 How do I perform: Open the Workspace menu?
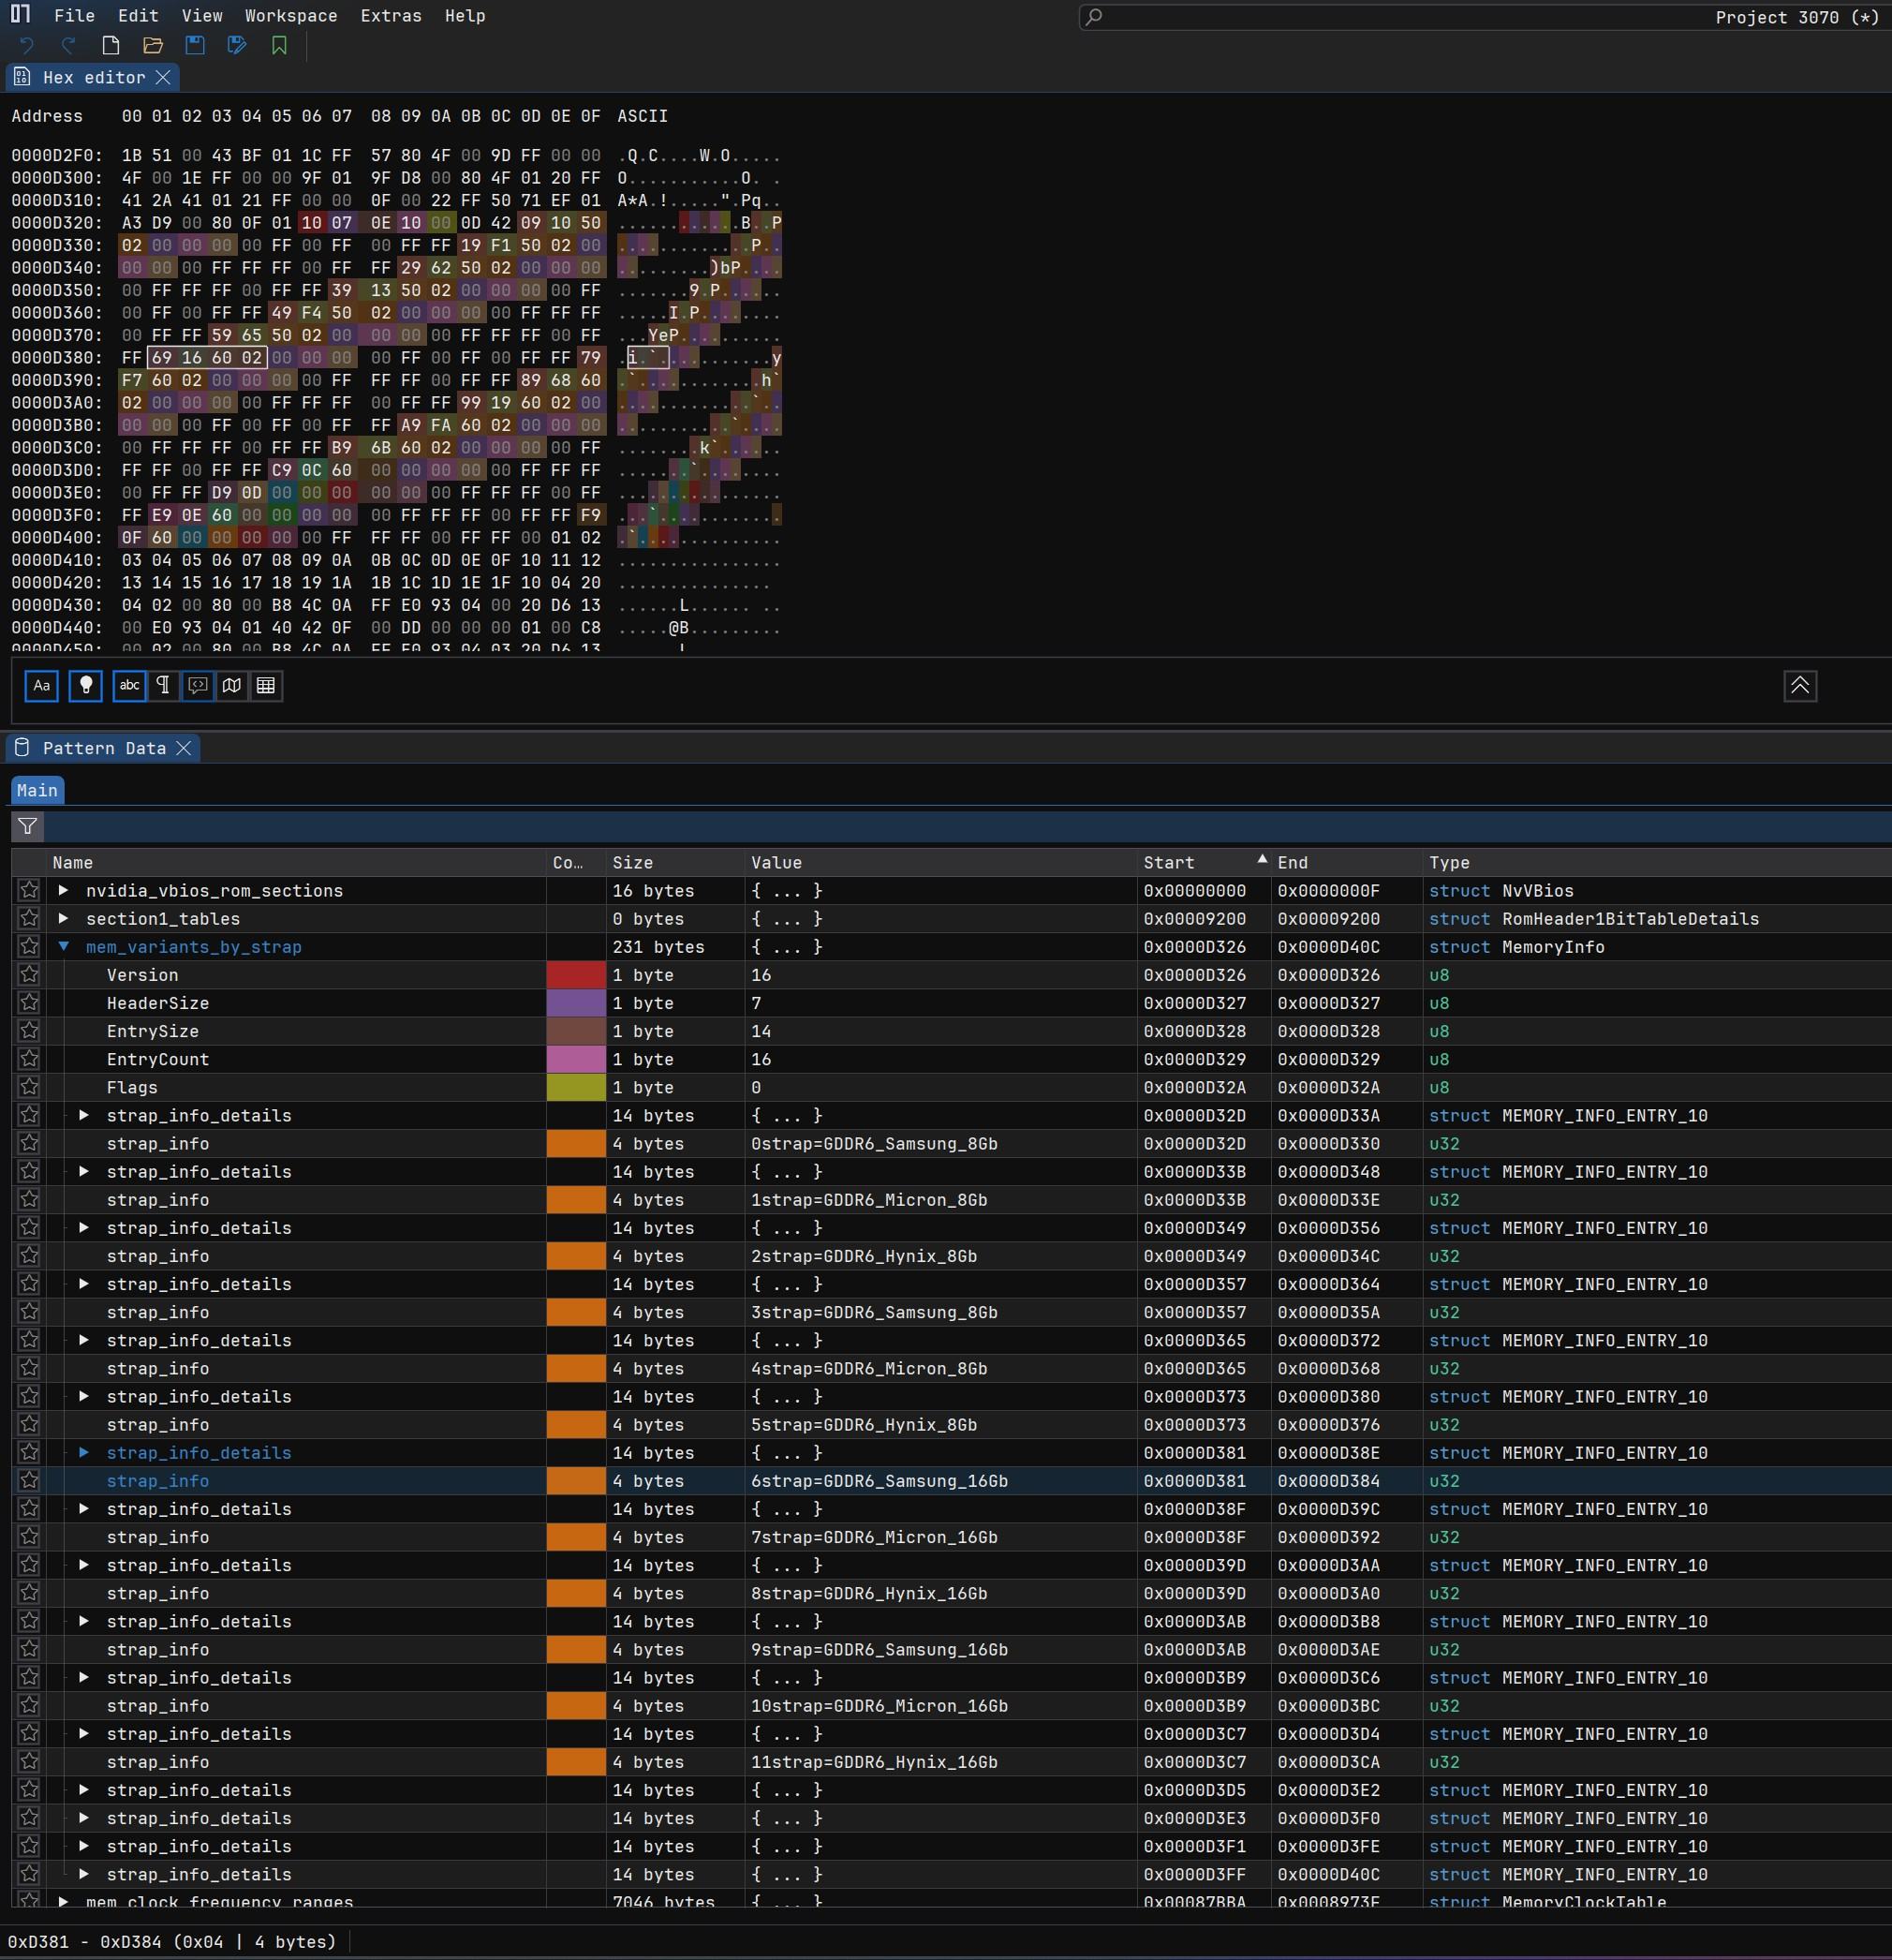(291, 16)
